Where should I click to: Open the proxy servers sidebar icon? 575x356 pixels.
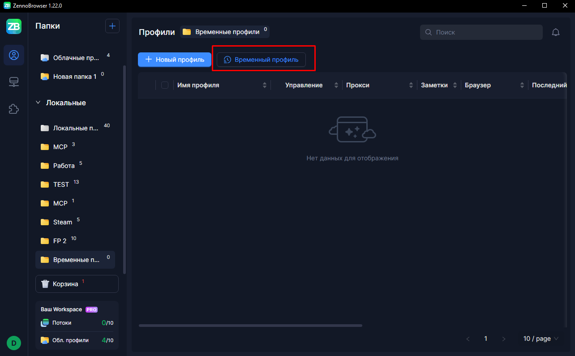(x=14, y=82)
